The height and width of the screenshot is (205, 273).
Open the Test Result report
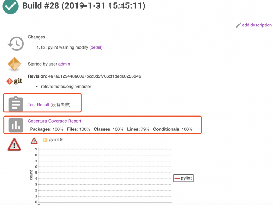pyautogui.click(x=38, y=105)
